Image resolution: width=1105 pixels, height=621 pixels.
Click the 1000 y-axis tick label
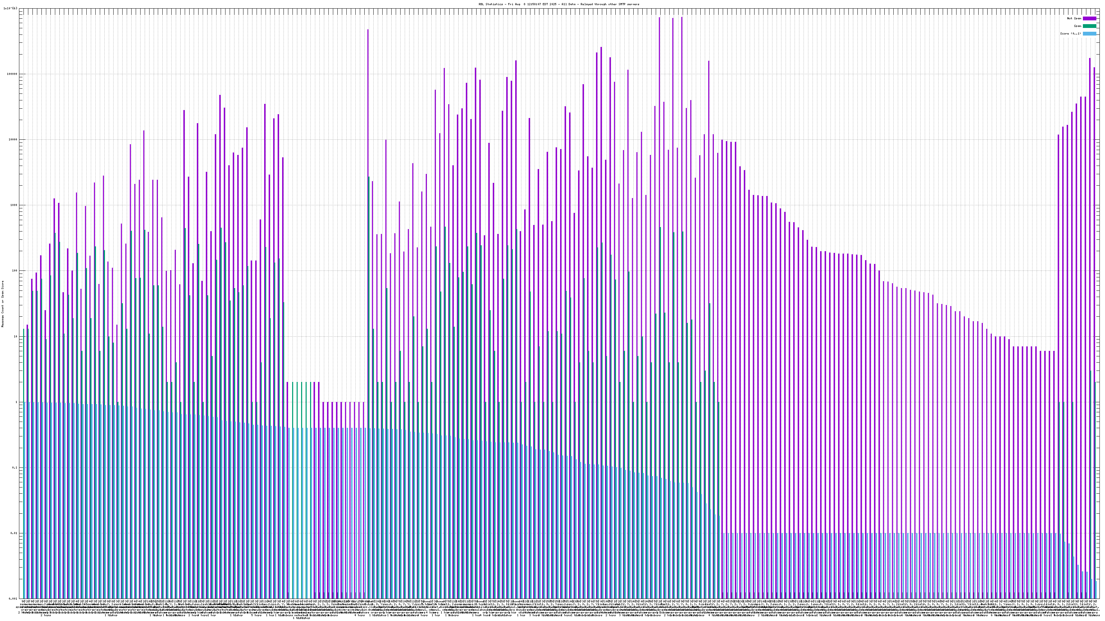[15, 205]
